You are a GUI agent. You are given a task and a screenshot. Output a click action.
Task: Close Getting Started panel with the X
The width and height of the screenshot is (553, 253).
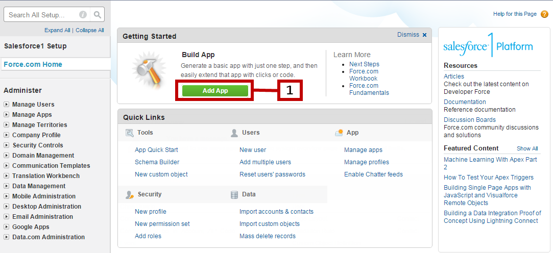424,35
